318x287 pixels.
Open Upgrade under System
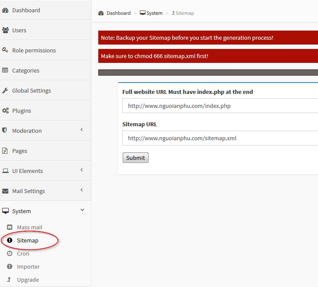[x=28, y=280]
